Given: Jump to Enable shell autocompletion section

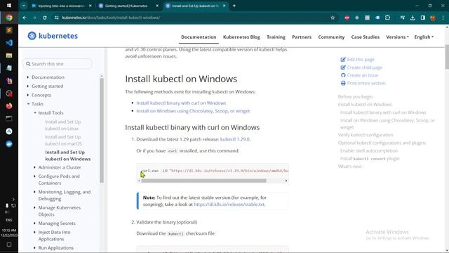Looking at the screenshot, I should [x=369, y=150].
